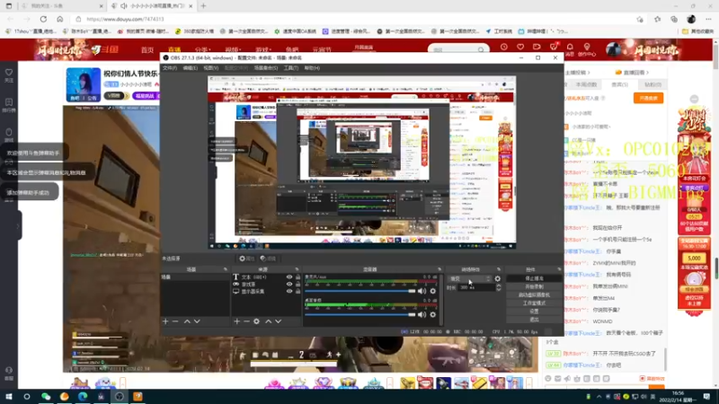Click the Start Virtual Camera button
The image size is (719, 404).
coord(534,295)
